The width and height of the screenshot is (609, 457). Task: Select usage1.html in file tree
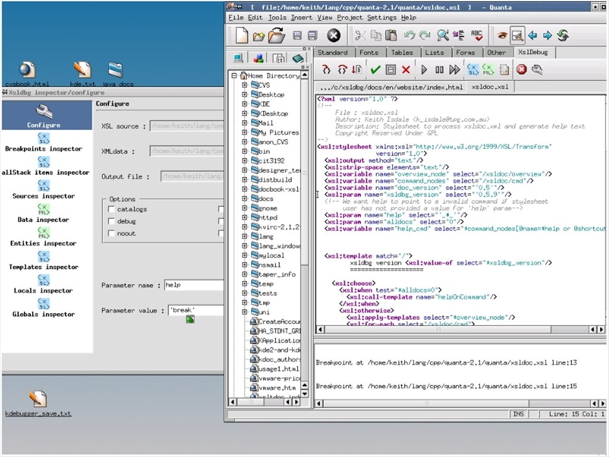279,369
